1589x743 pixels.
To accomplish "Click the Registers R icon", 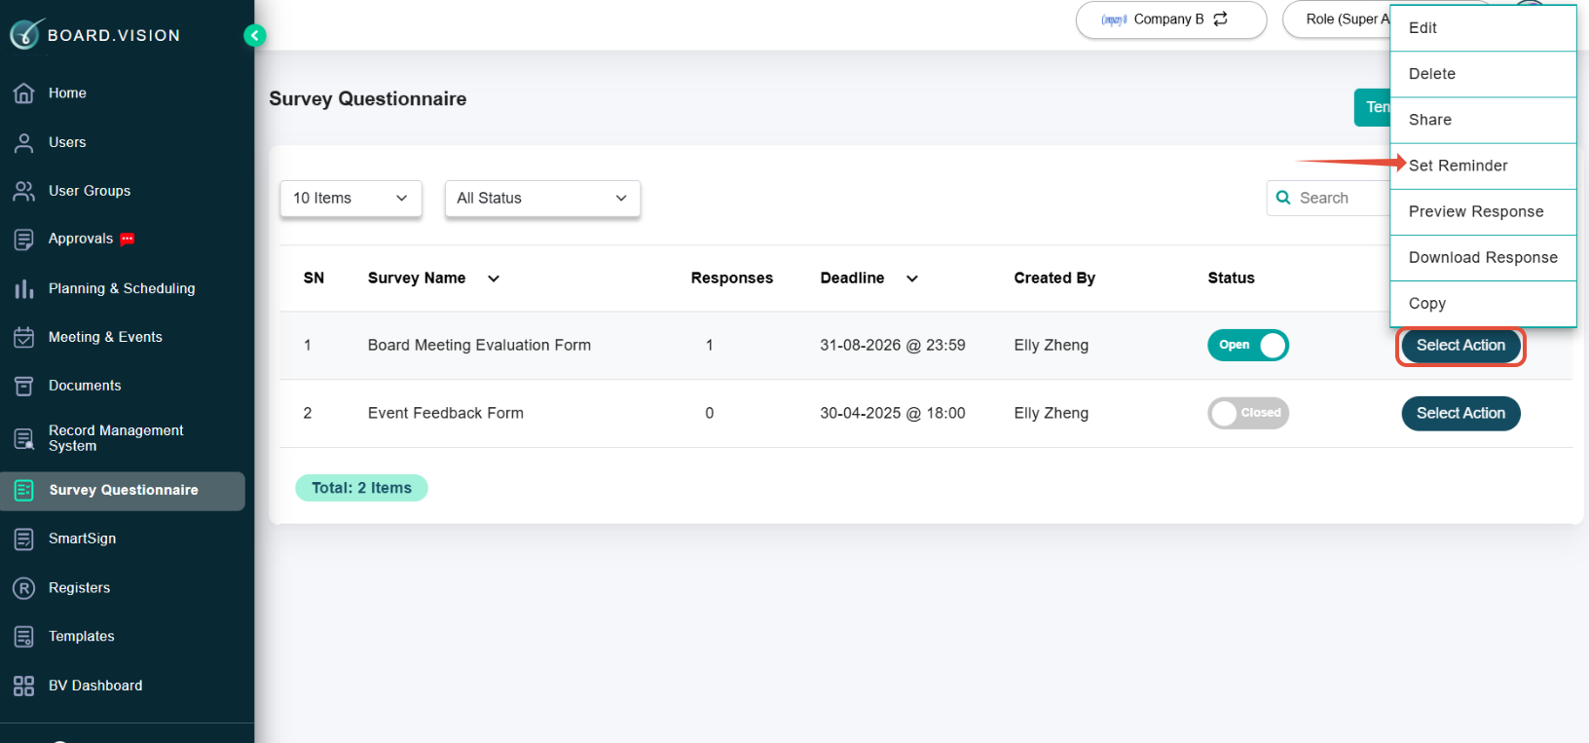I will pyautogui.click(x=24, y=588).
